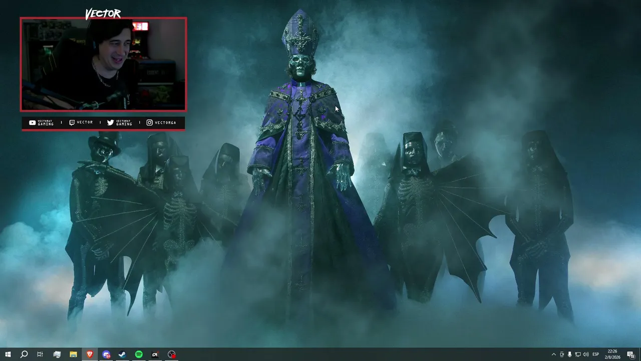
Task: Switch to the Brave browser window
Action: (90, 354)
